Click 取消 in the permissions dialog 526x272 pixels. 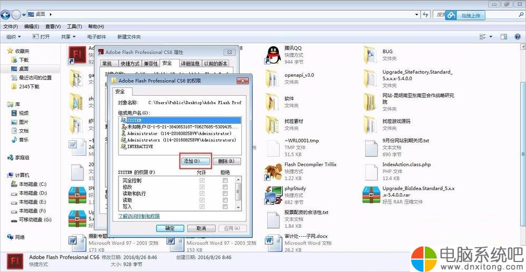tap(201, 228)
